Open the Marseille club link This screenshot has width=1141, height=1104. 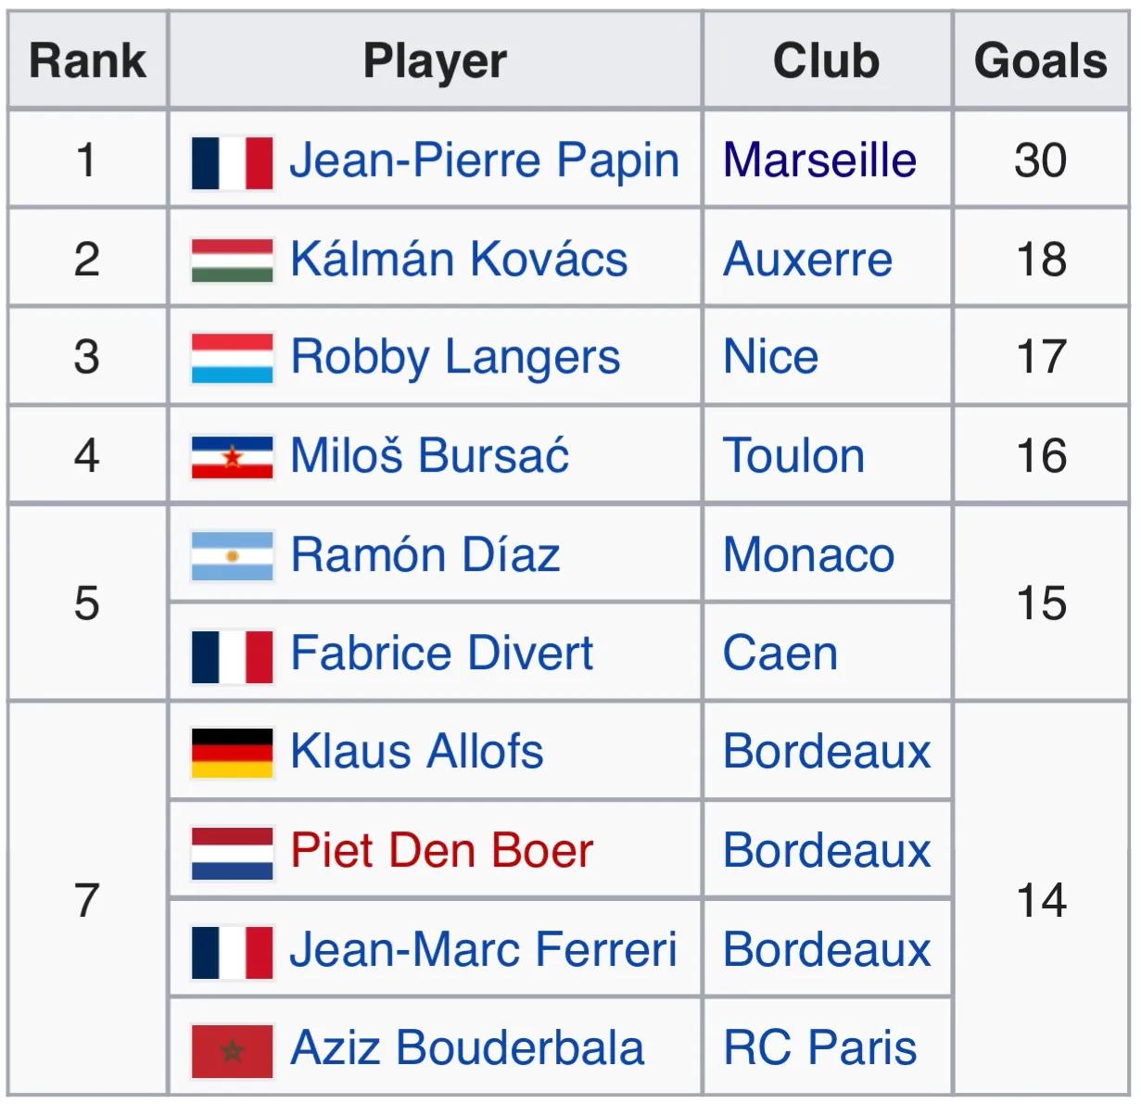coord(819,160)
